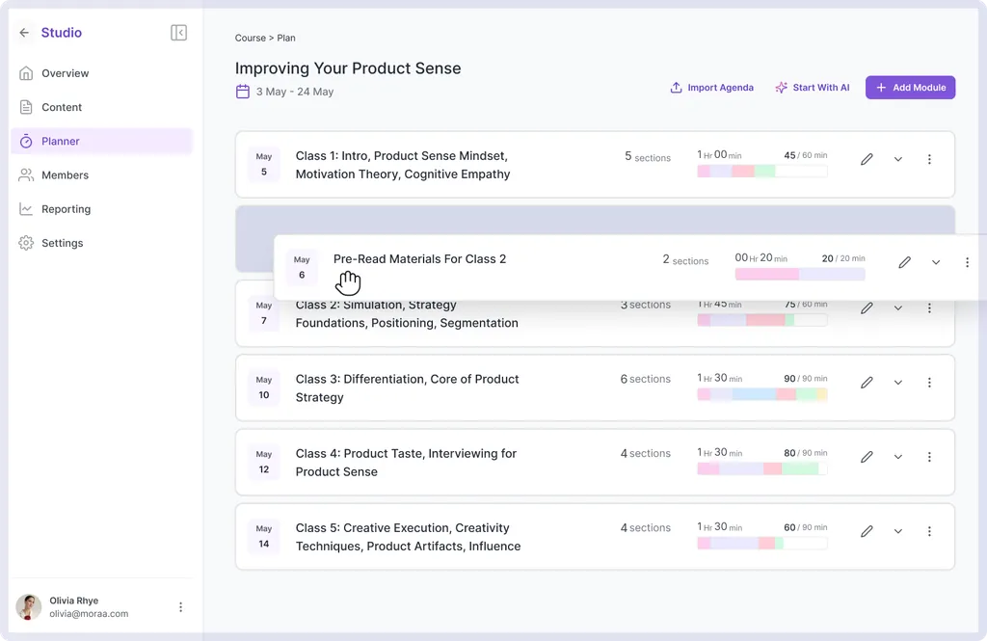
Task: Select Planner in the sidebar
Action: (102, 141)
